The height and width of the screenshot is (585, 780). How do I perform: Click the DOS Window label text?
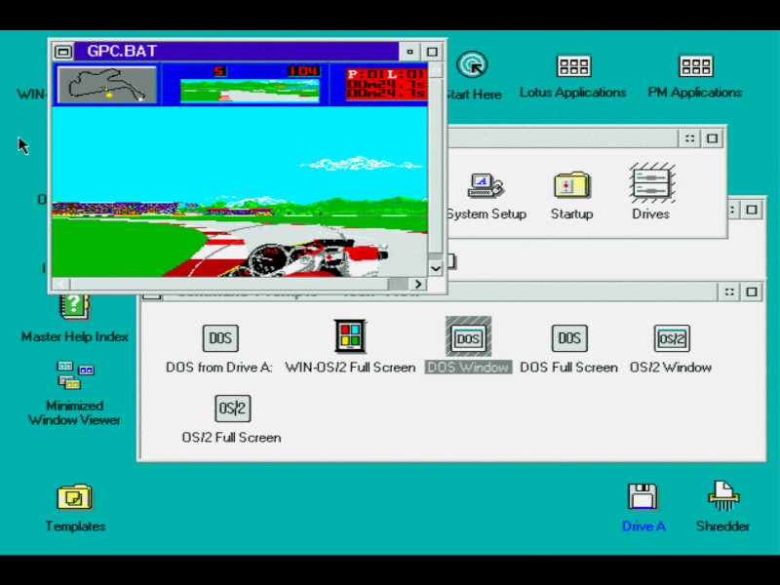(x=468, y=368)
